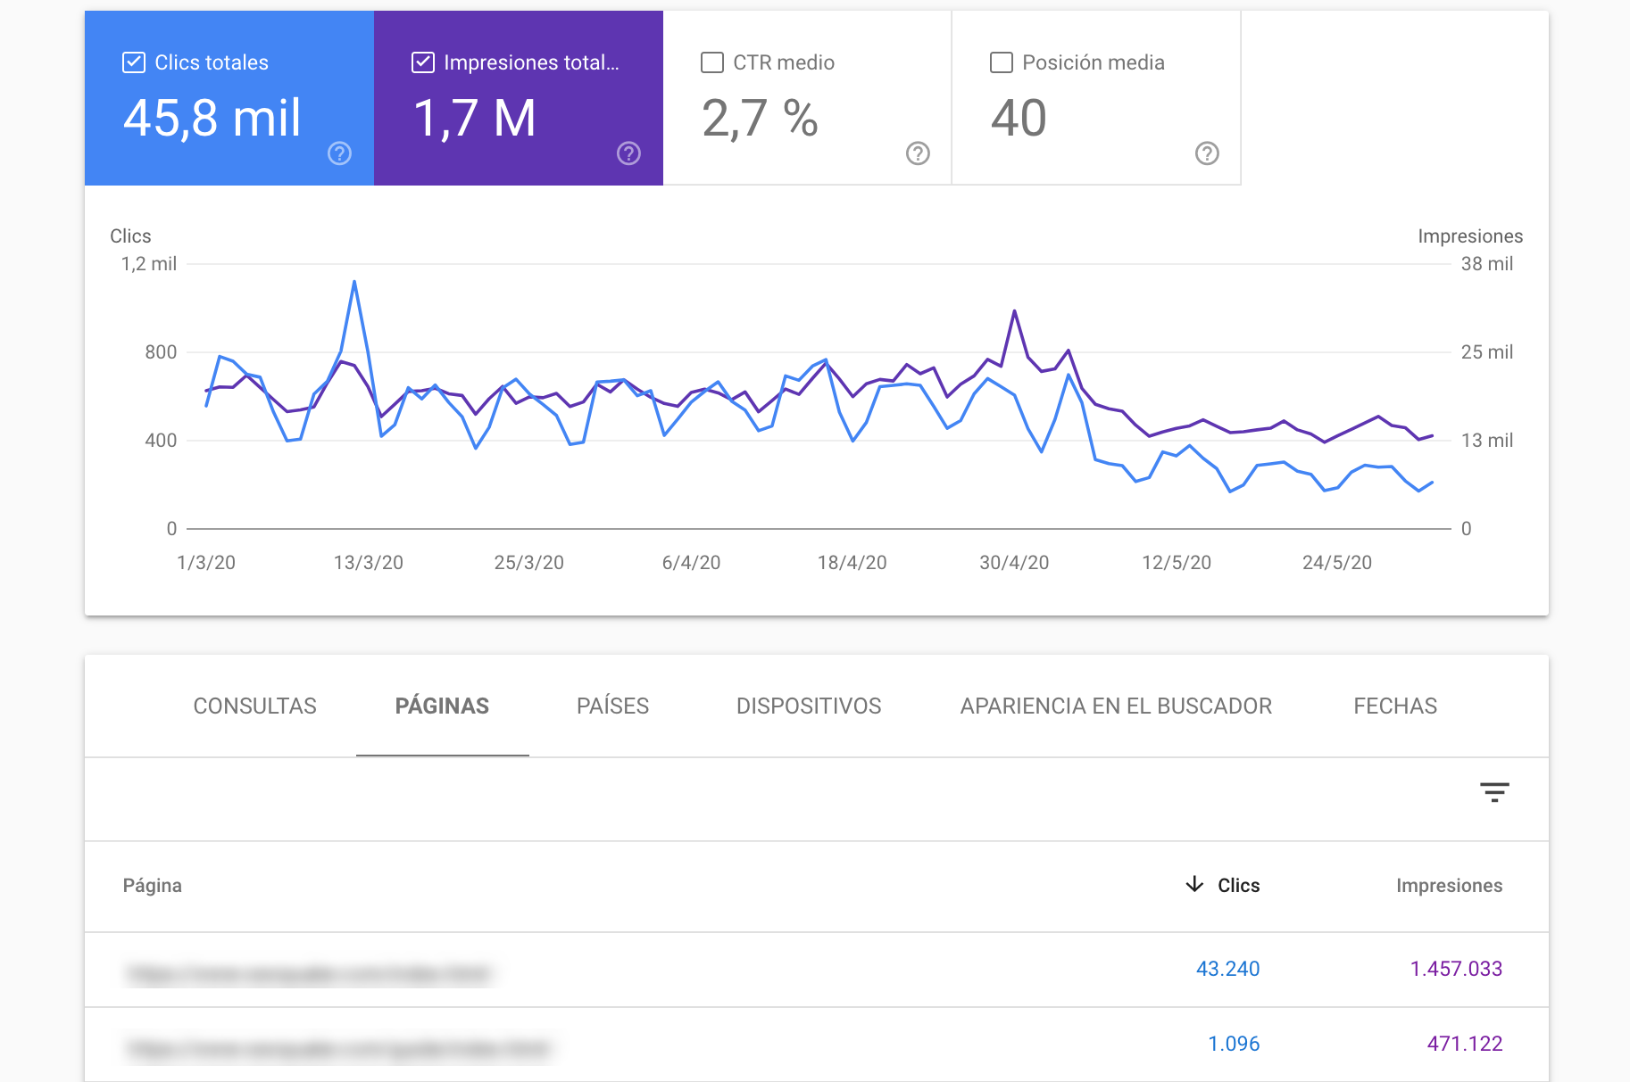Screen dimensions: 1630x1082
Task: Click the 24/5/20 date label on chart
Action: [x=1337, y=563]
